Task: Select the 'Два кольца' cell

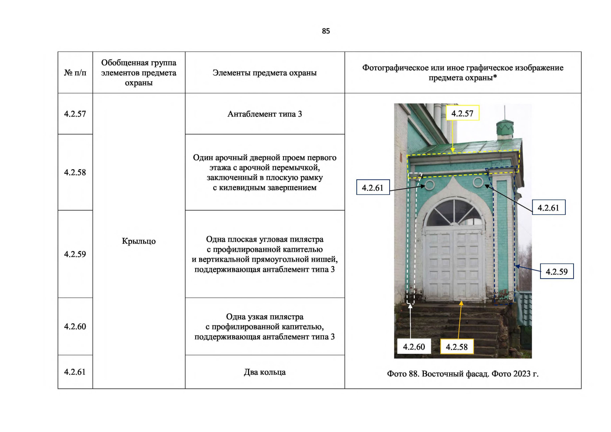Action: 265,372
